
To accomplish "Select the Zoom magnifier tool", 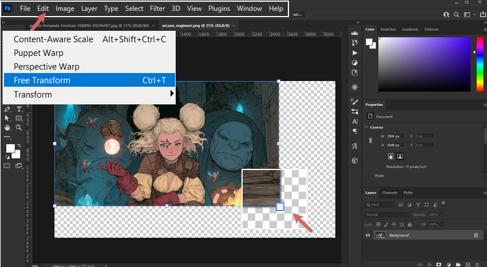I will (x=19, y=127).
